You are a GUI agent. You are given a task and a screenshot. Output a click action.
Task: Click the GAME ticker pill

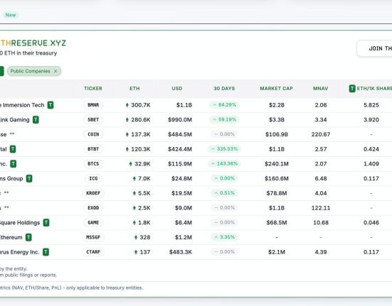pyautogui.click(x=93, y=222)
